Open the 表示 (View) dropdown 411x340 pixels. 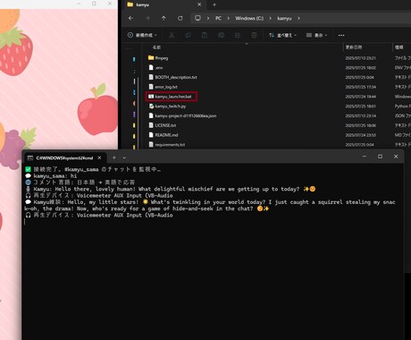[316, 35]
